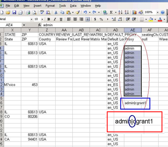
Task: Select column AD header
Action: (115, 30)
